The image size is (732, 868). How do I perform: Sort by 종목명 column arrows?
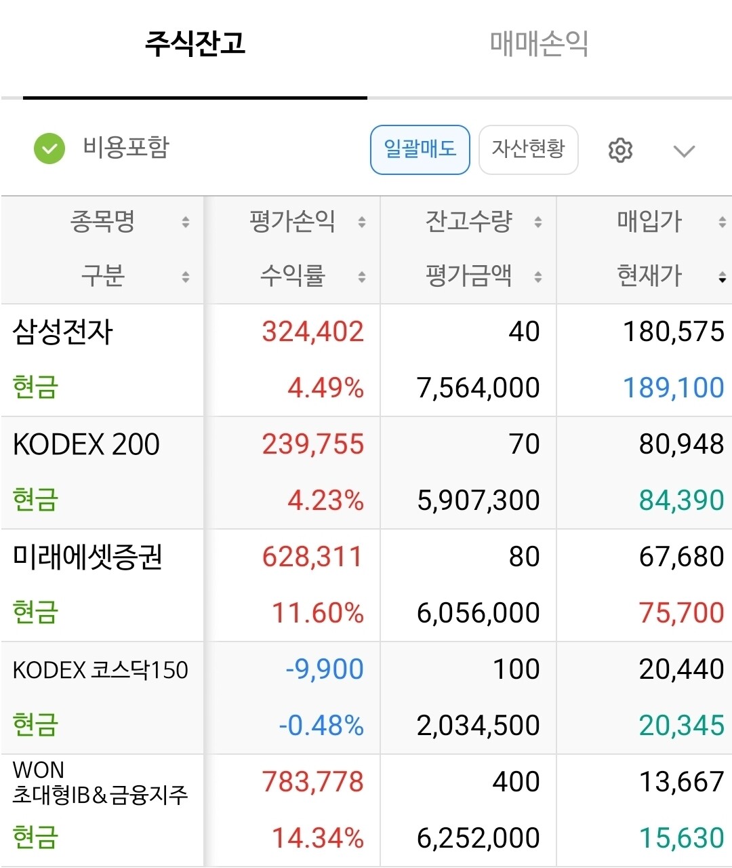[186, 222]
